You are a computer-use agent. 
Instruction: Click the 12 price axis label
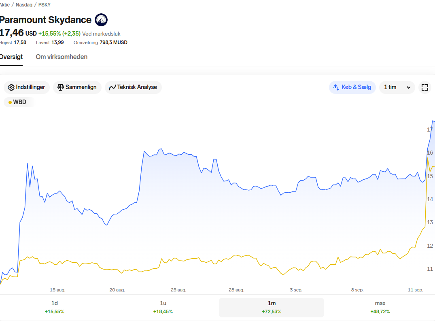coord(430,246)
